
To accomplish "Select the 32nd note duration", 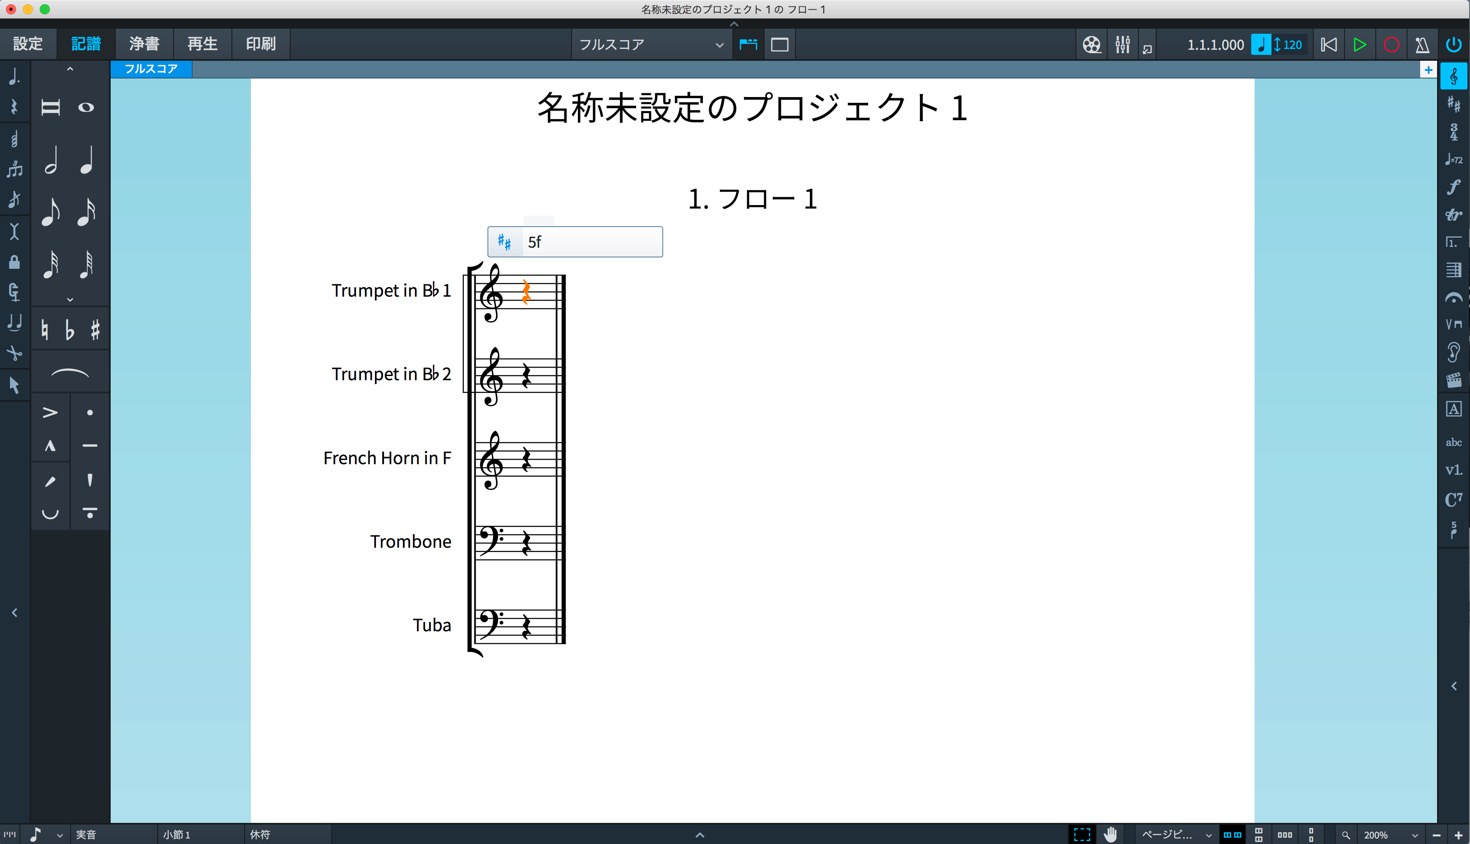I will tap(51, 264).
